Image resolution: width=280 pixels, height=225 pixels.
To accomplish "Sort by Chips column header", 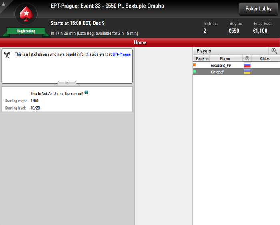I will point(266,58).
